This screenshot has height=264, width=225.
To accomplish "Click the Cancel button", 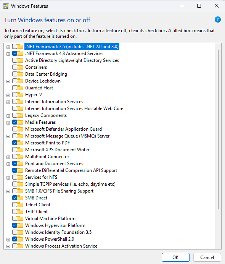I will pyautogui.click(x=207, y=257).
